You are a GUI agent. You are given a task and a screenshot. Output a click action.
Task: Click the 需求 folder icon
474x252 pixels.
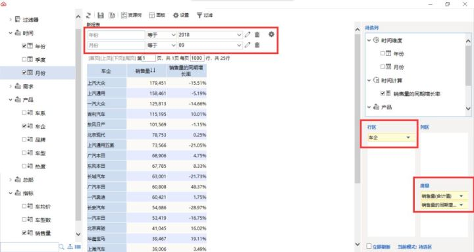coord(18,86)
